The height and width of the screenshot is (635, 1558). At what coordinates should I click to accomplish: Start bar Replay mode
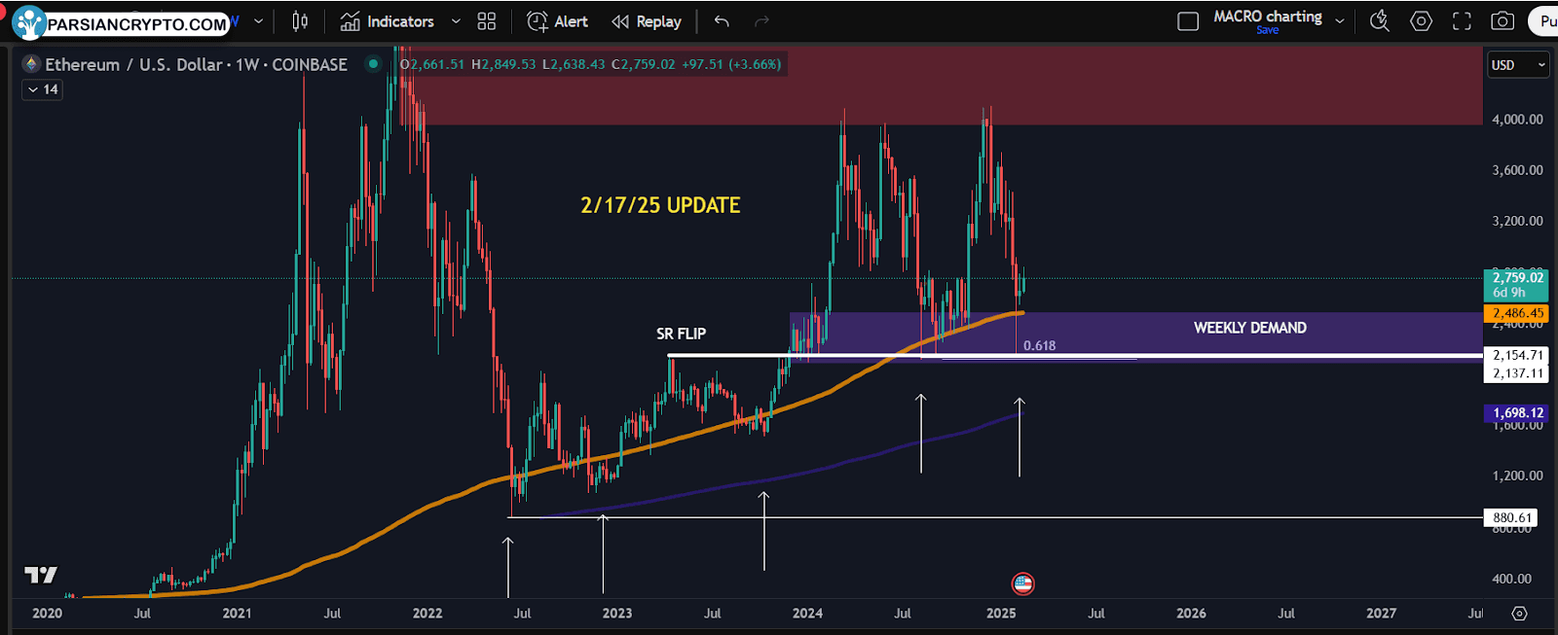click(647, 21)
